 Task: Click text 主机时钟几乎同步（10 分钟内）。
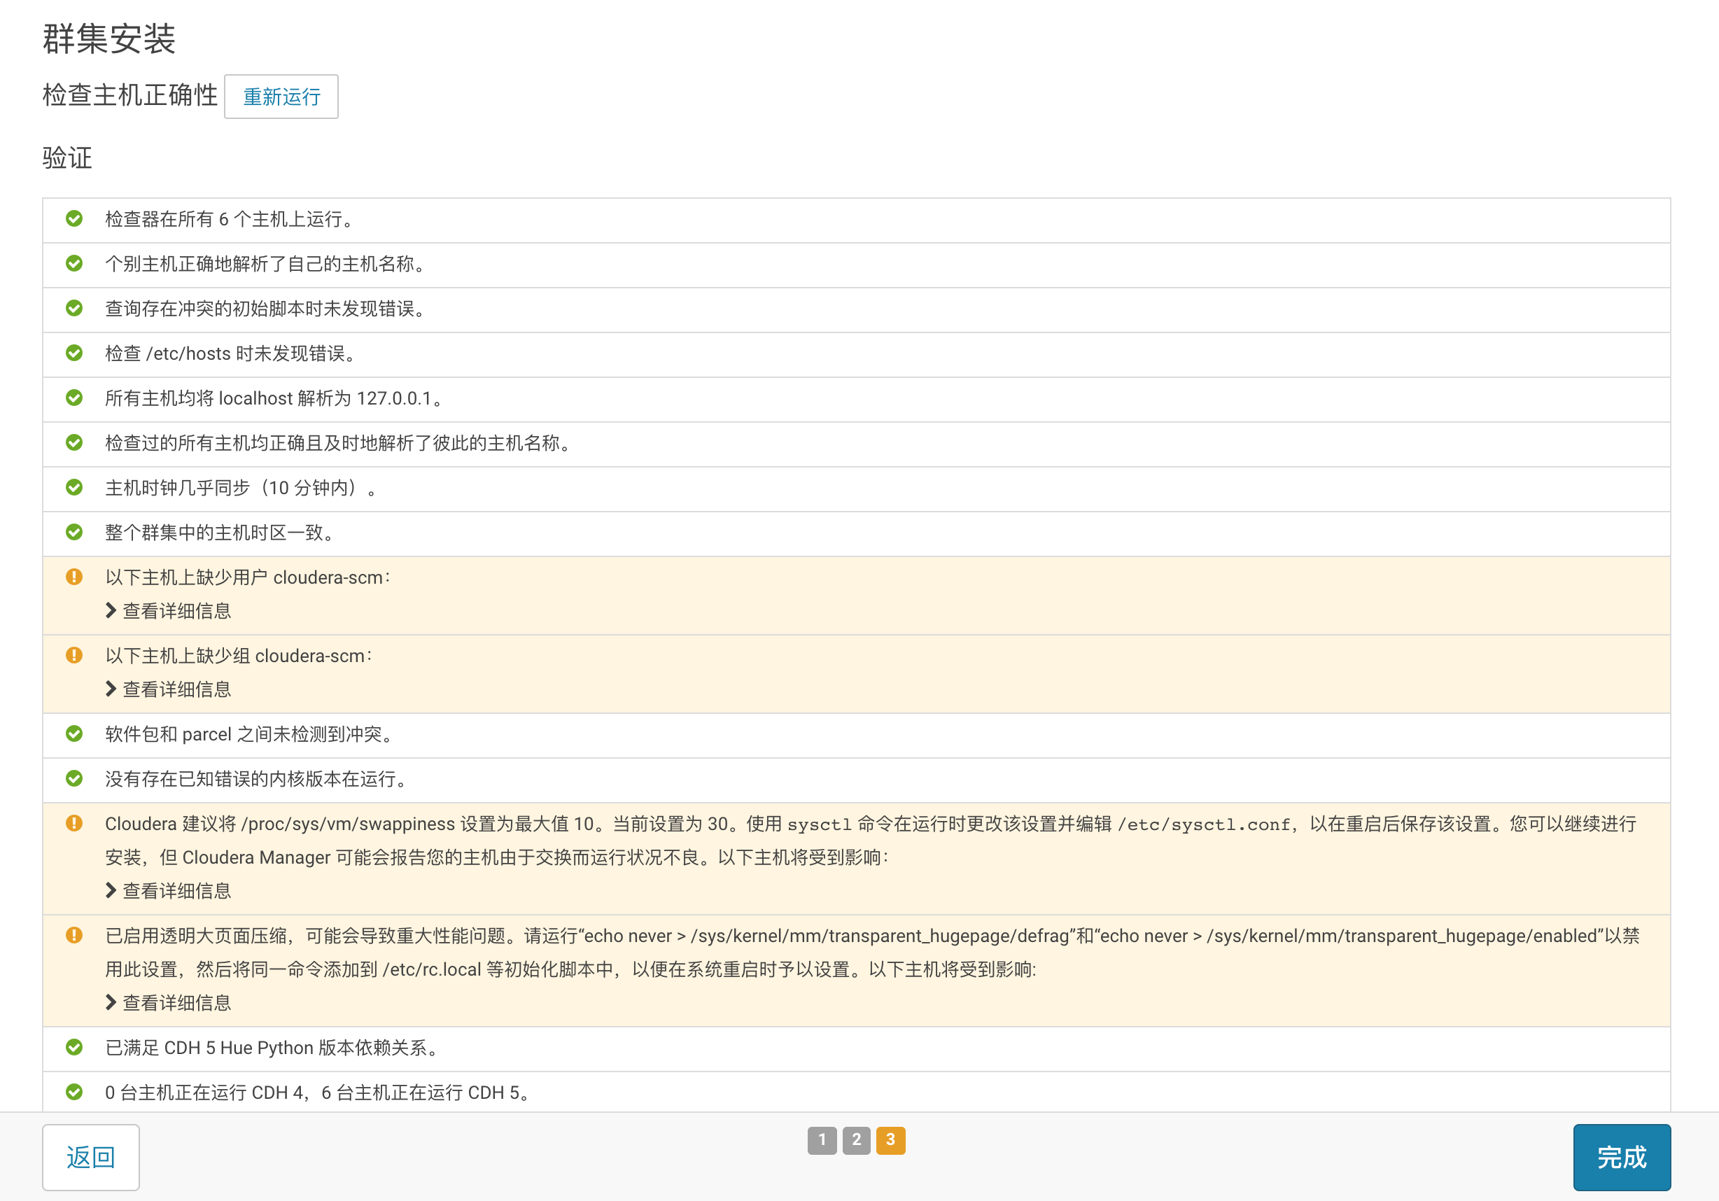[x=241, y=489]
